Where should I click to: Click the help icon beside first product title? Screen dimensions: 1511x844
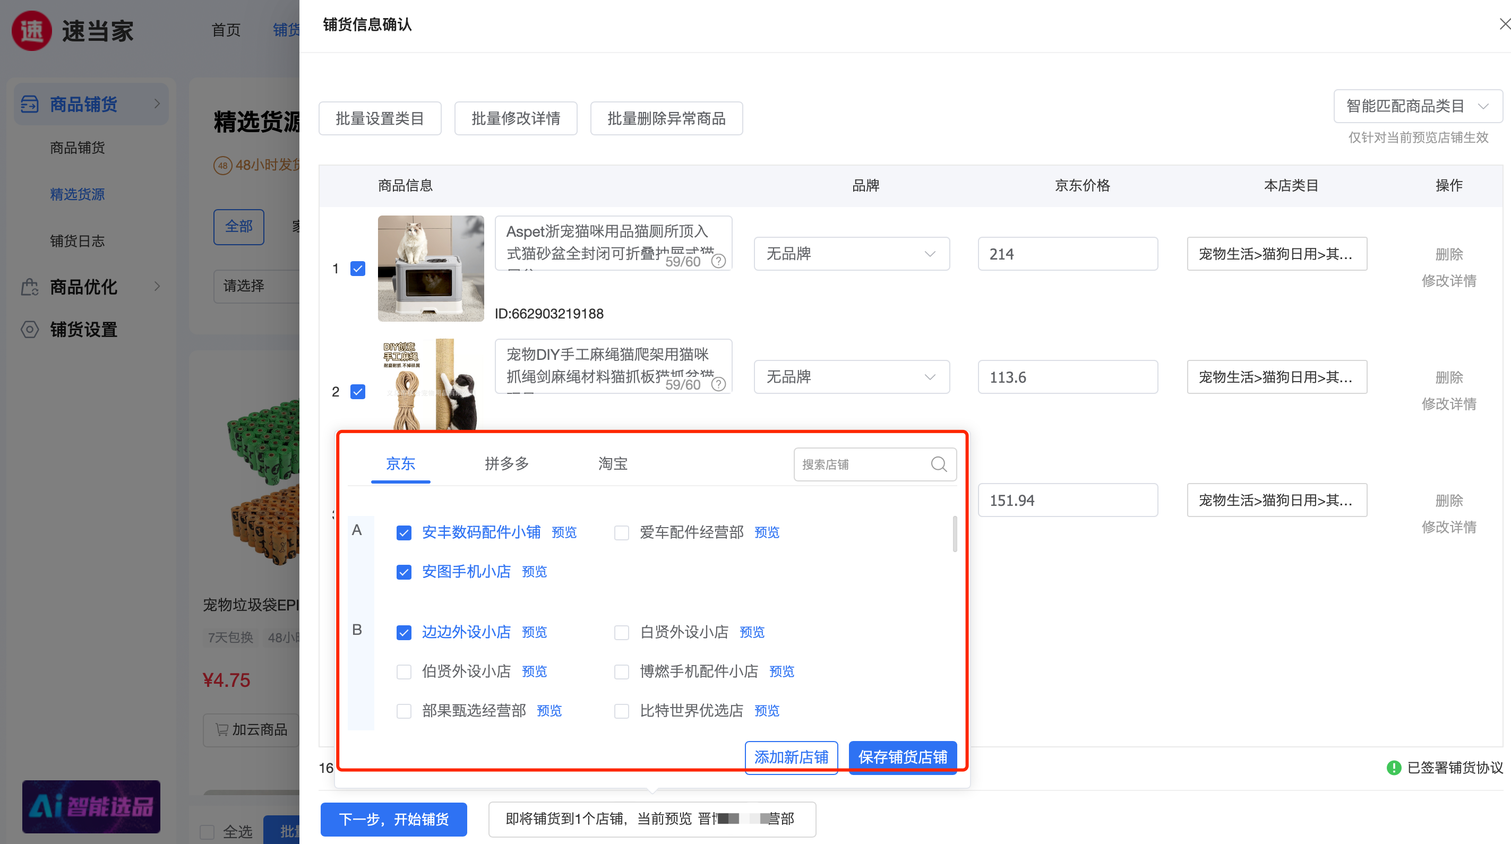click(x=718, y=261)
